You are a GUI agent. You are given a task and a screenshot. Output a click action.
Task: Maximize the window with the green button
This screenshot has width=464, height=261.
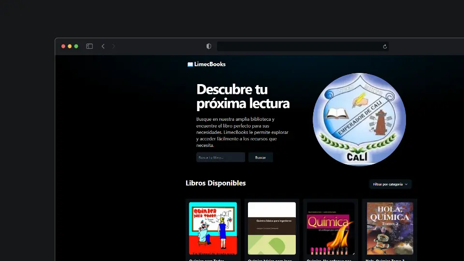tap(76, 46)
